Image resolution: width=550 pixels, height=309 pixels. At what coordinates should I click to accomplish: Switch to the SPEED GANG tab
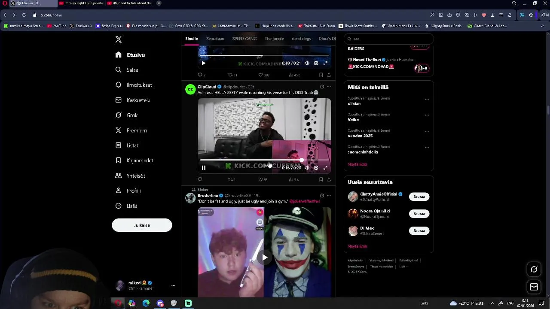tap(244, 39)
